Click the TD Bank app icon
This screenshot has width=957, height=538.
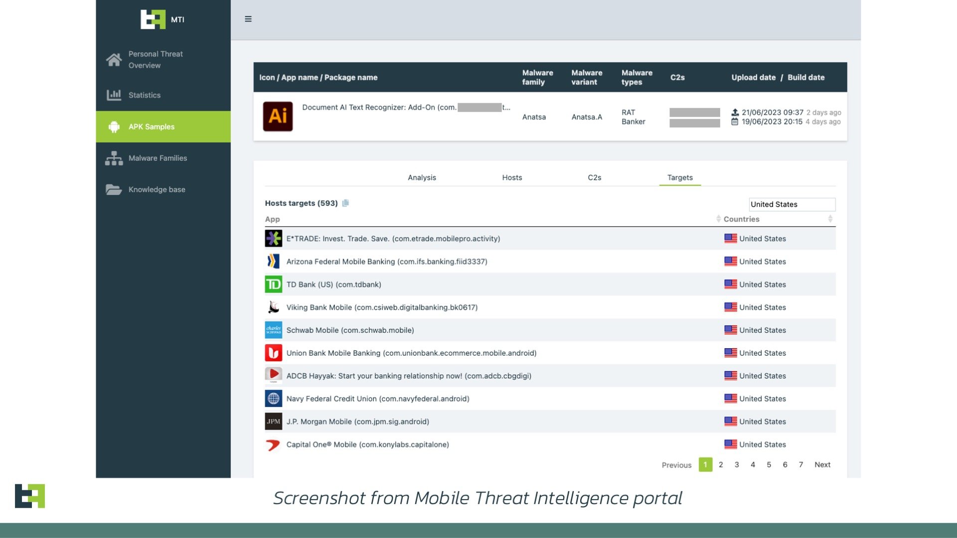(x=273, y=284)
